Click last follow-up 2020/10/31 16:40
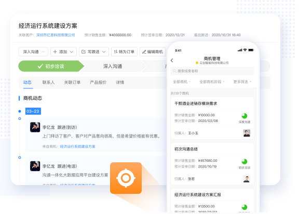Viewport: 299px width, 214px height. tap(226, 35)
